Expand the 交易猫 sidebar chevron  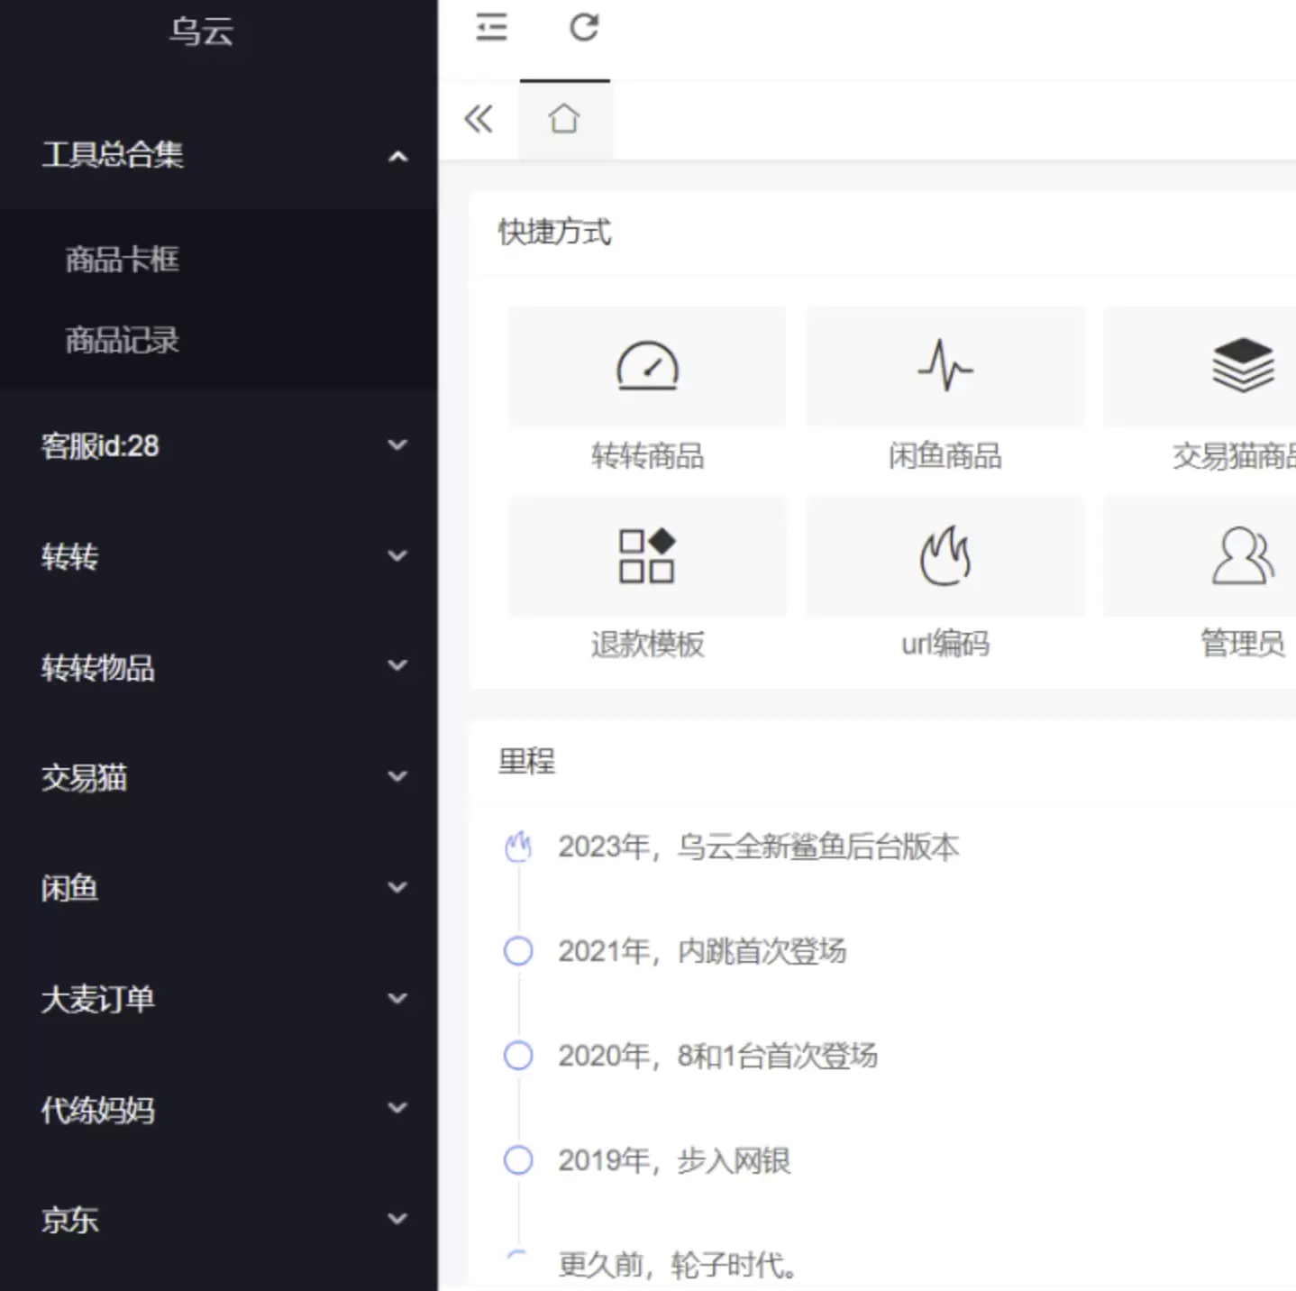coord(397,776)
